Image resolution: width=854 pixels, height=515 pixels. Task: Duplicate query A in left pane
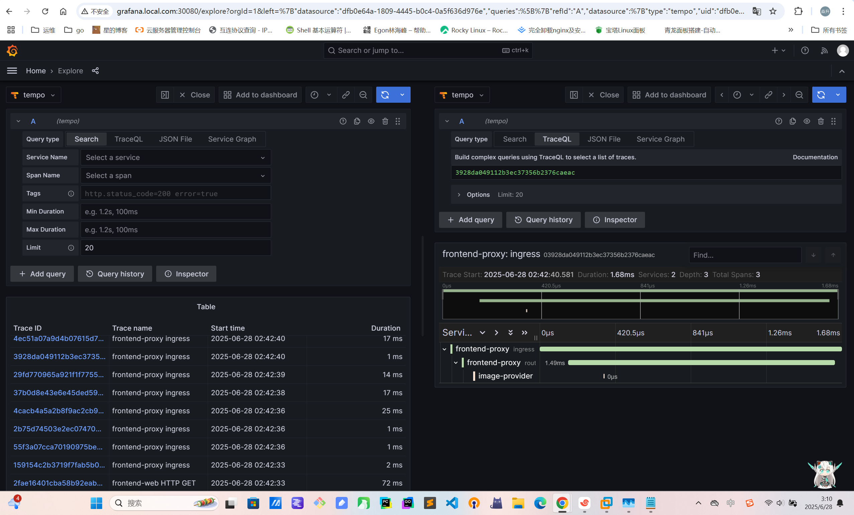(x=357, y=121)
